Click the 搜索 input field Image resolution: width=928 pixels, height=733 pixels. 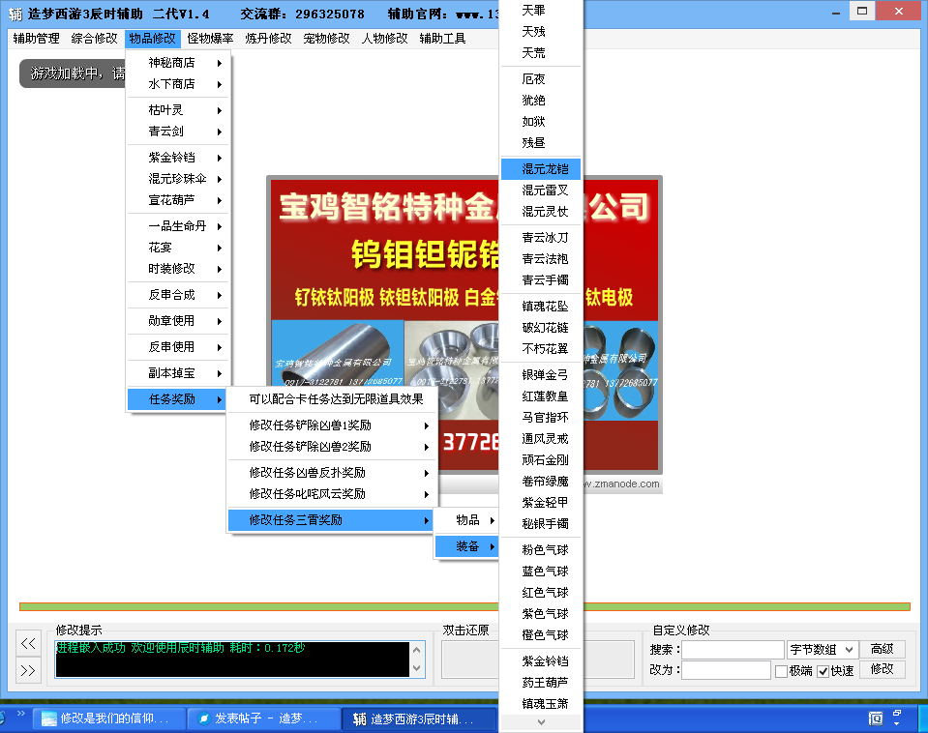732,650
